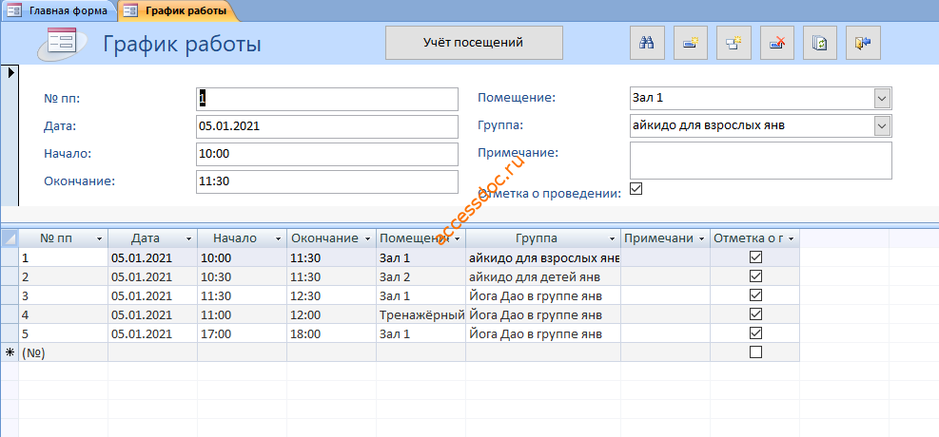Select the row selector of record 3
This screenshot has height=437, width=939.
10,295
